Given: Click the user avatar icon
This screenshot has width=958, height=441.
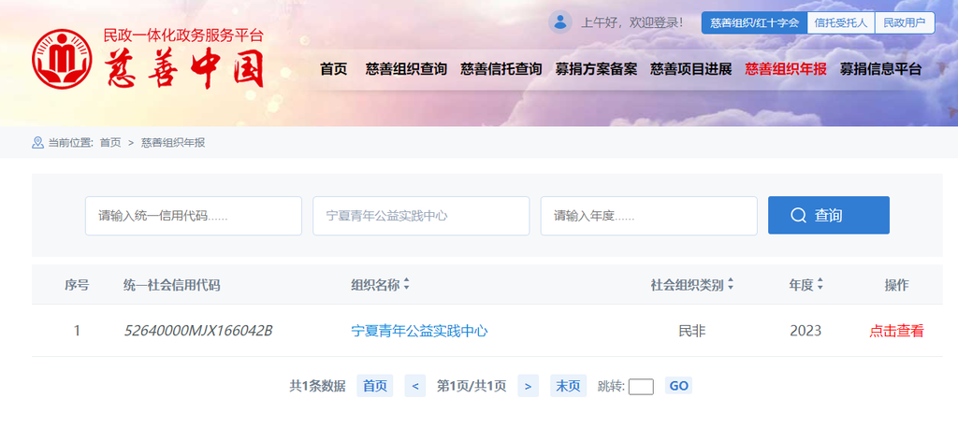Looking at the screenshot, I should (559, 22).
